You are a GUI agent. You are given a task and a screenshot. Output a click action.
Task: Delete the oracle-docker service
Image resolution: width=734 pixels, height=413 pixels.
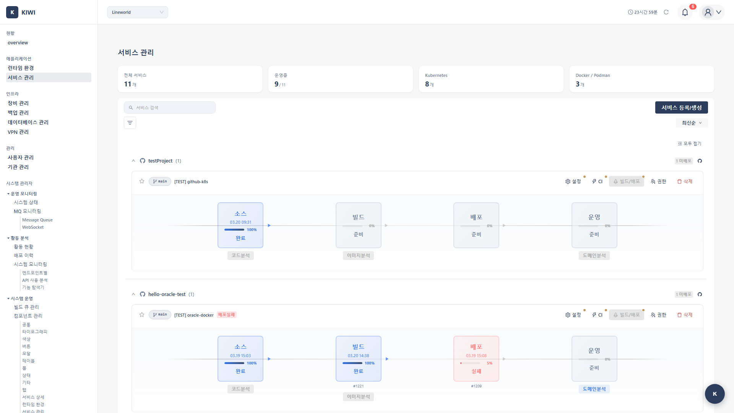(685, 315)
